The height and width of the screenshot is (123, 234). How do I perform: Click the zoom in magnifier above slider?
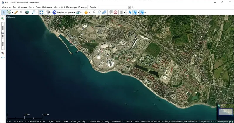pyautogui.click(x=3, y=19)
